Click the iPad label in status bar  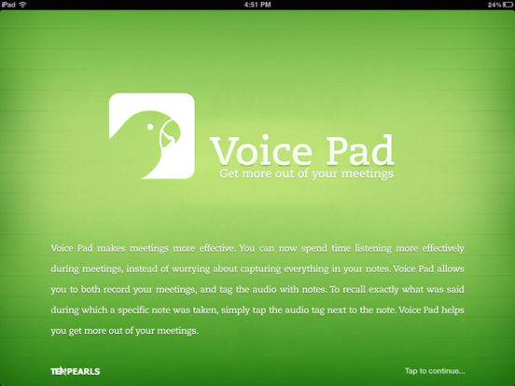point(8,5)
